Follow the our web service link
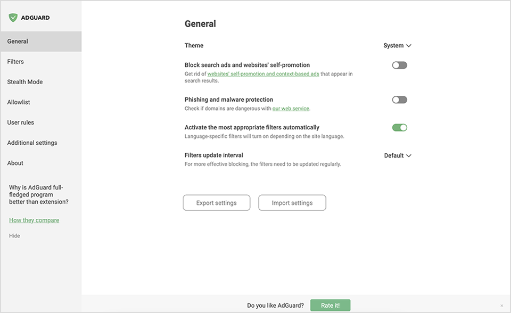 (x=291, y=109)
